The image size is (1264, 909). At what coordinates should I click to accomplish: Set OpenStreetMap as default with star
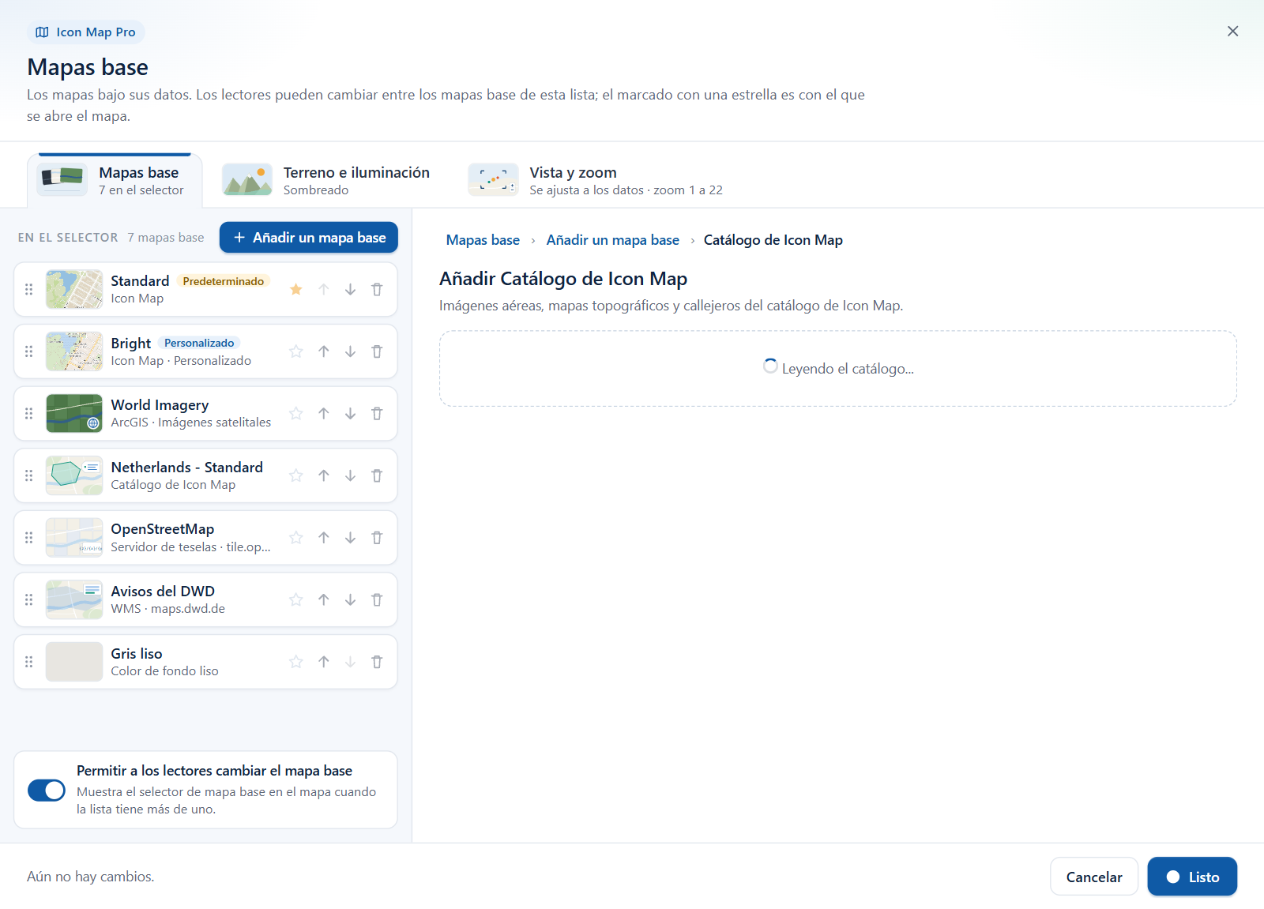(296, 538)
